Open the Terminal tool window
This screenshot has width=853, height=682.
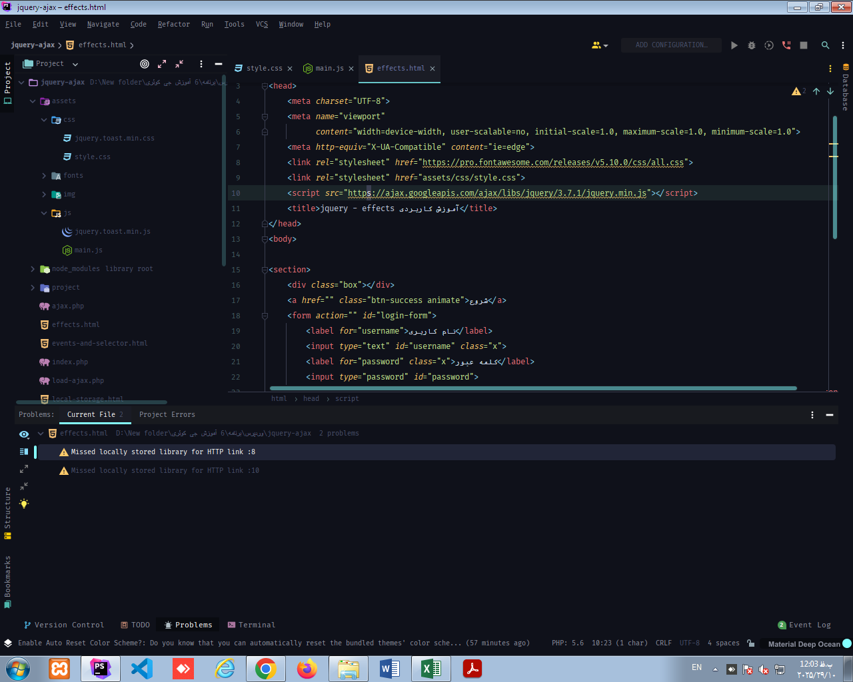[251, 625]
